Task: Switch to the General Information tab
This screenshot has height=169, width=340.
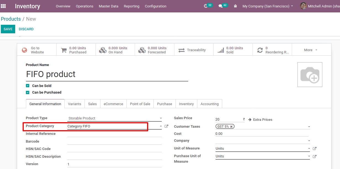Action: (45, 104)
